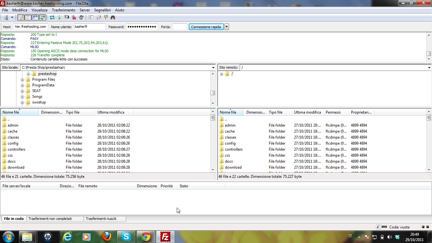Open the Connessione rapida history dropdown

[x=226, y=27]
